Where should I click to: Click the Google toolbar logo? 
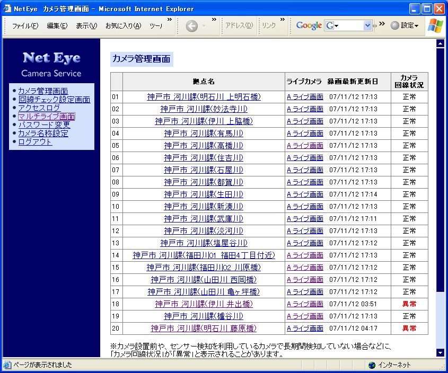(309, 25)
